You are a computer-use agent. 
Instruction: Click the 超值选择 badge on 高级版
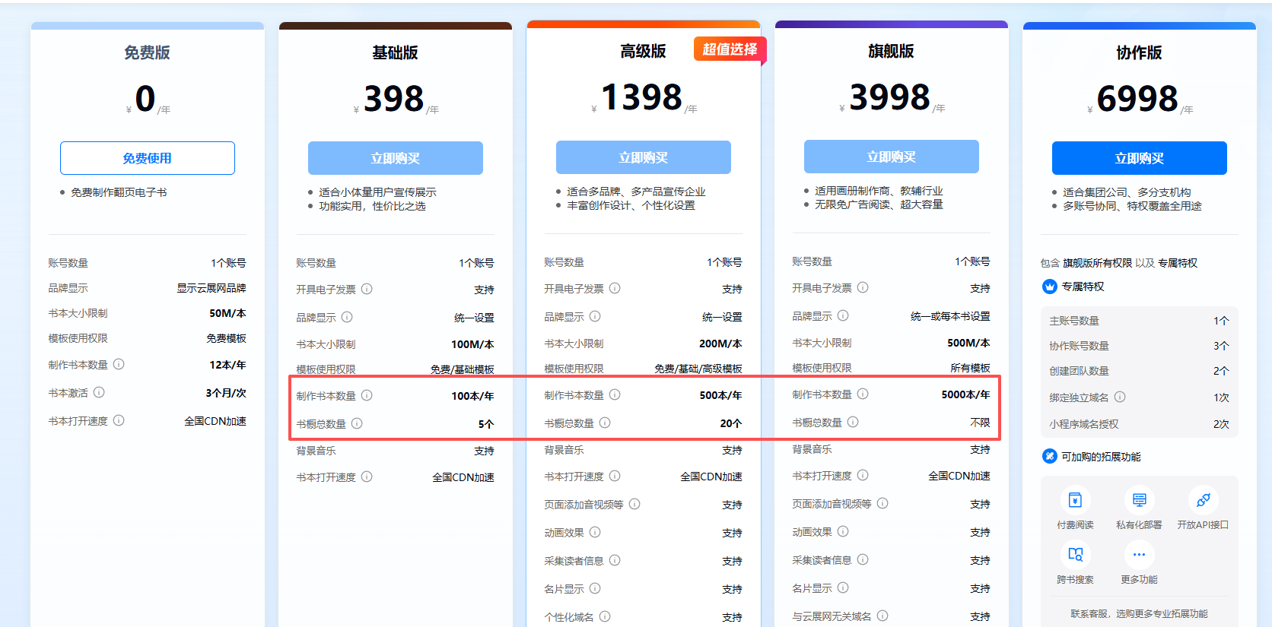tap(729, 49)
